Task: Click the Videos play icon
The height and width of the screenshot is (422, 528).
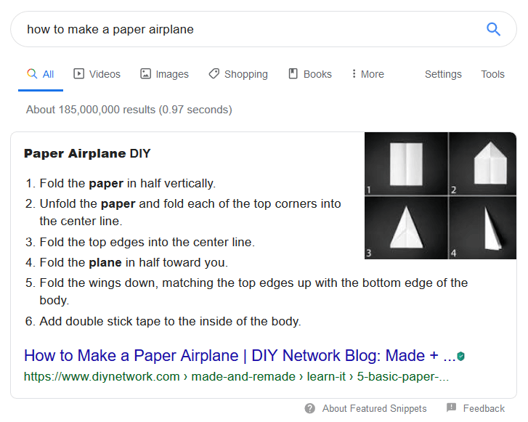Action: 78,74
